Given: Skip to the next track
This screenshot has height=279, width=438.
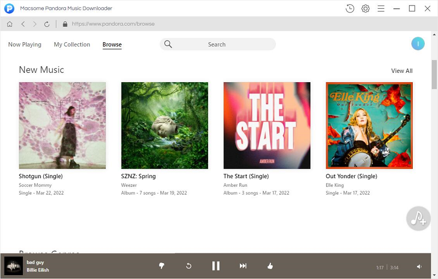Looking at the screenshot, I should pyautogui.click(x=243, y=266).
